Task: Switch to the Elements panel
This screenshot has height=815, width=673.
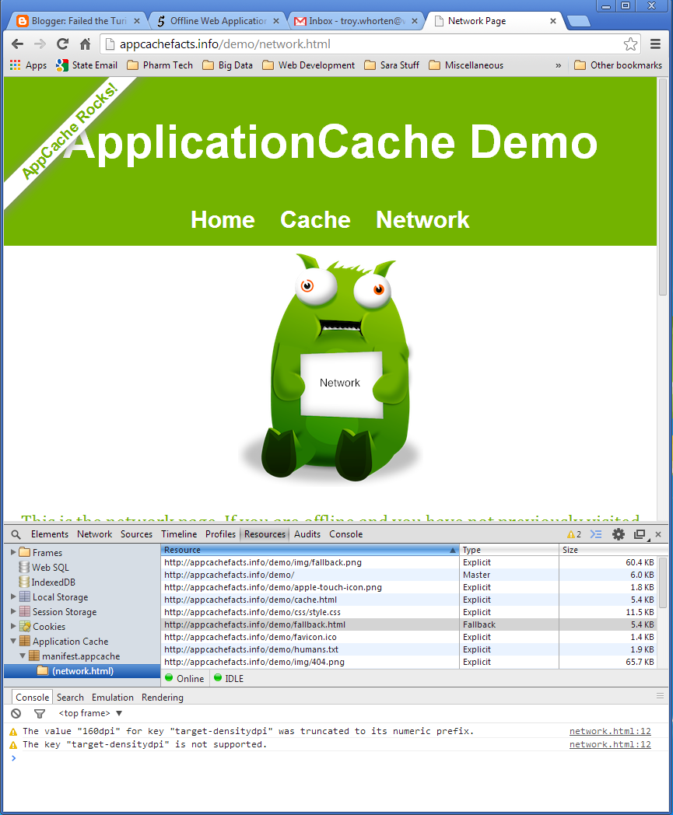Action: coord(50,534)
